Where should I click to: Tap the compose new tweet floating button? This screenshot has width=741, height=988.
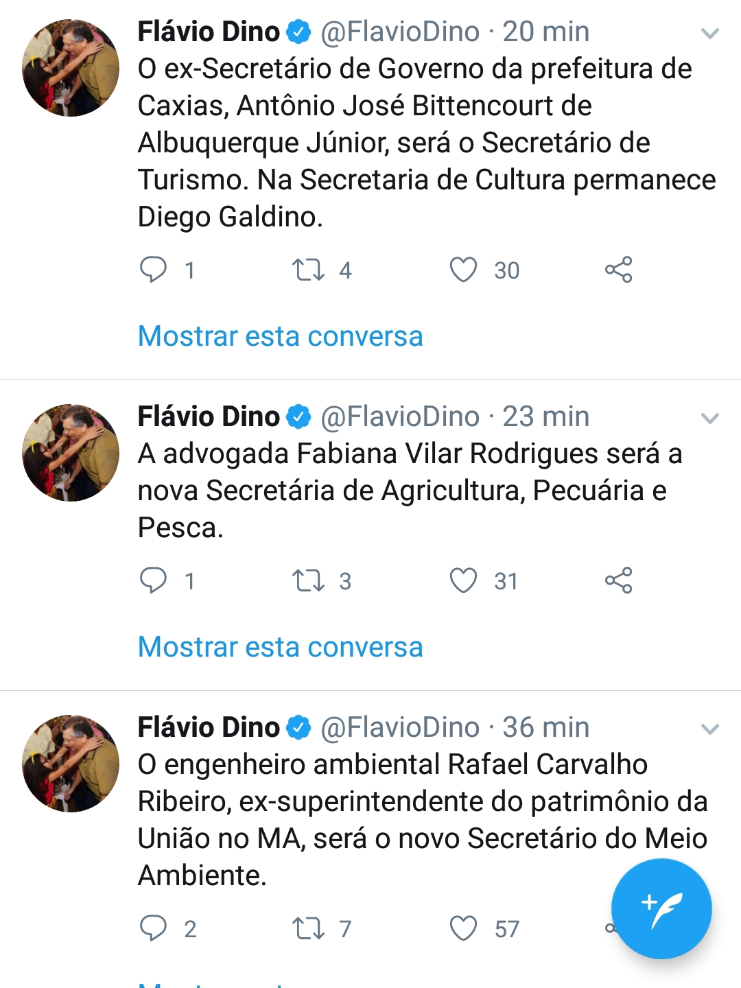click(x=661, y=908)
